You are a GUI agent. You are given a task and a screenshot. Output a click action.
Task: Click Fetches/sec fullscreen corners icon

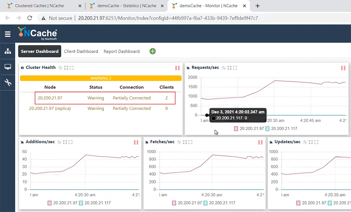pos(190,142)
